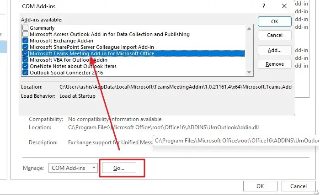Image resolution: width=320 pixels, height=195 pixels.
Task: Click the help question mark icon
Action: click(264, 6)
